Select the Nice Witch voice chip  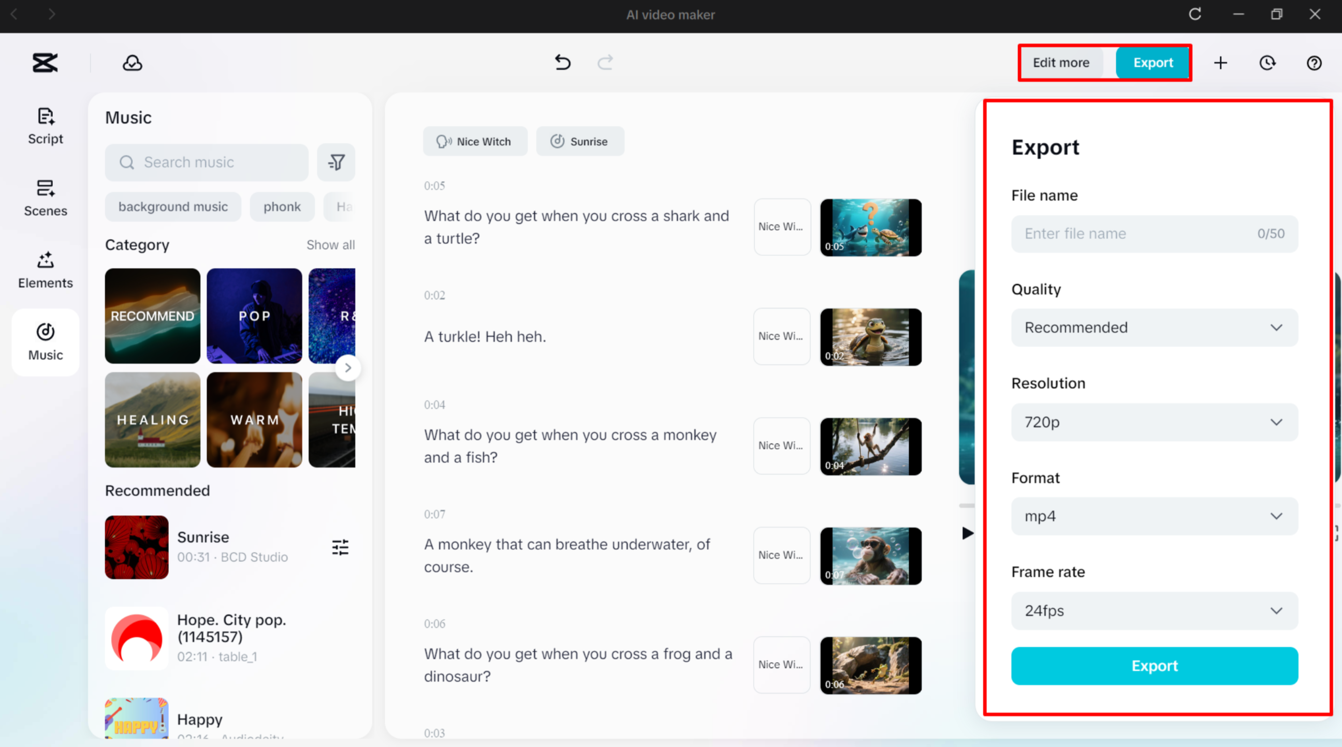pyautogui.click(x=475, y=141)
